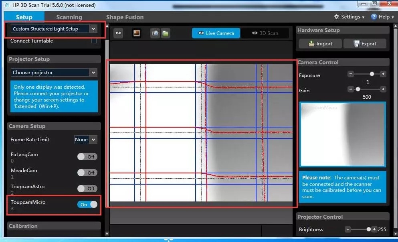Click the green folder icon

[x=165, y=33]
